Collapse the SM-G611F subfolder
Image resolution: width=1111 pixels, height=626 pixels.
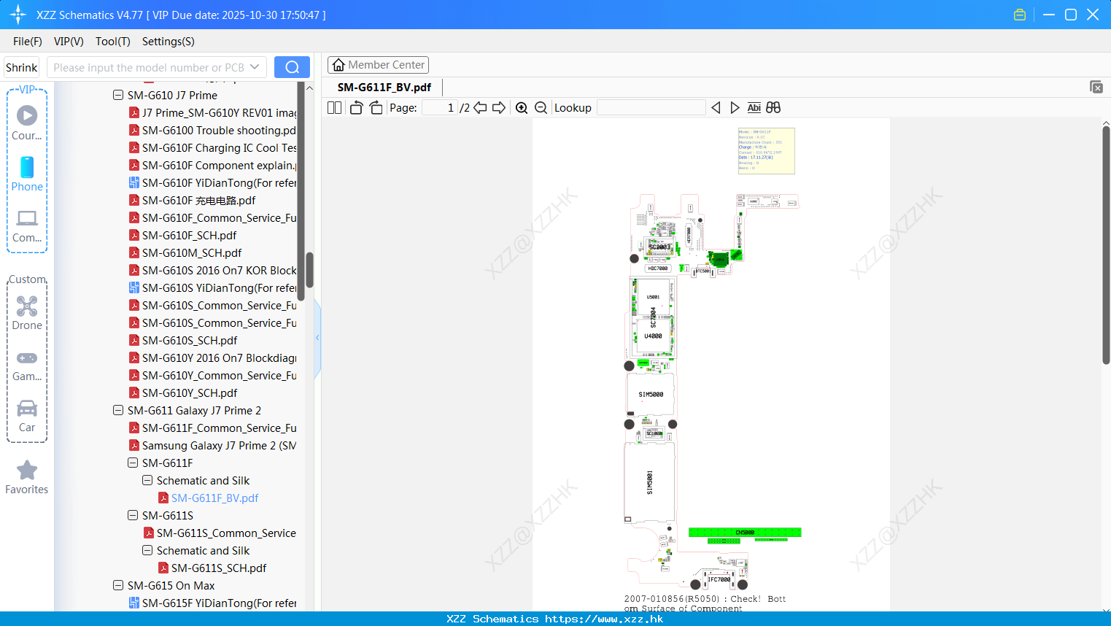point(133,463)
